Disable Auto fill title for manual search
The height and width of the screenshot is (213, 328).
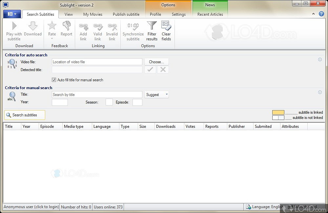point(54,80)
